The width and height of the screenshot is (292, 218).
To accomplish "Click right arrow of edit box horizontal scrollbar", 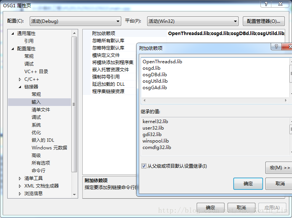I will coord(286,100).
